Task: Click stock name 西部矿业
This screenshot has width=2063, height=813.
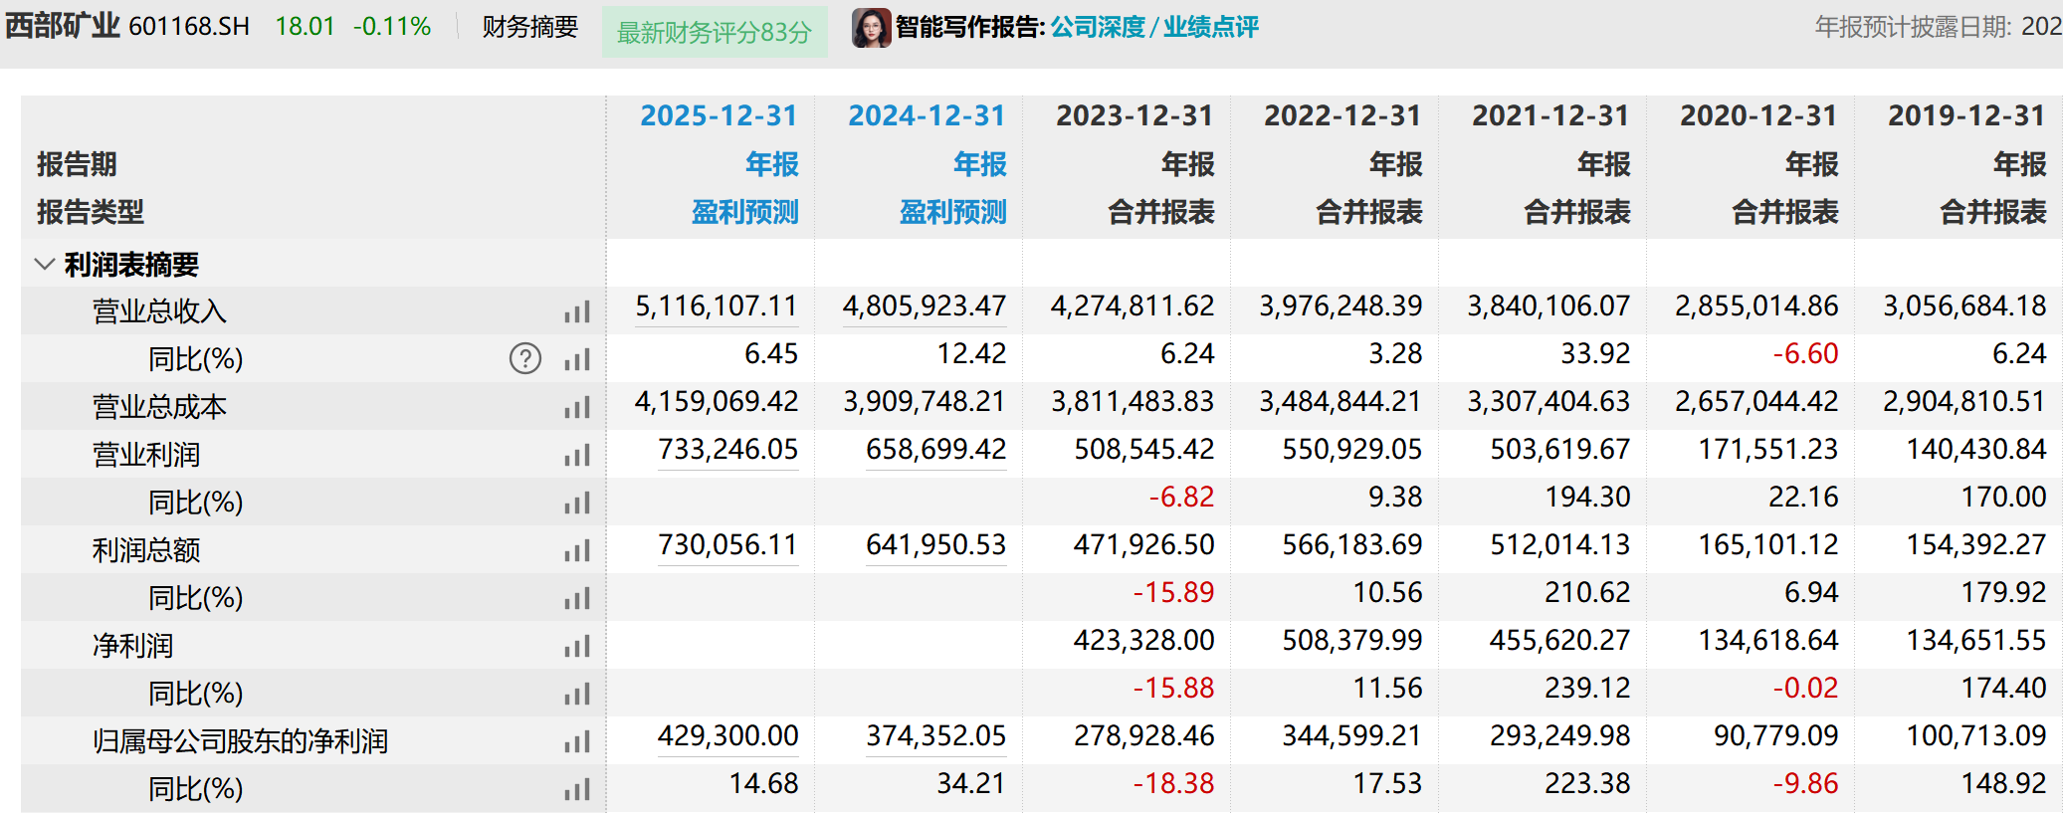Action: (x=63, y=25)
